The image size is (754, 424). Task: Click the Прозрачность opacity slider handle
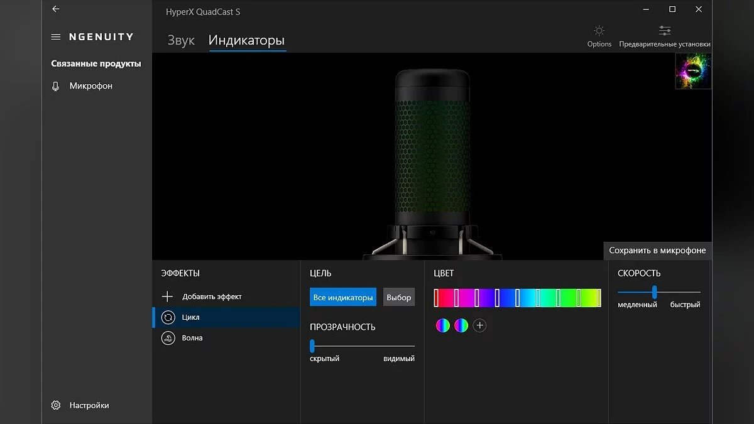point(312,345)
